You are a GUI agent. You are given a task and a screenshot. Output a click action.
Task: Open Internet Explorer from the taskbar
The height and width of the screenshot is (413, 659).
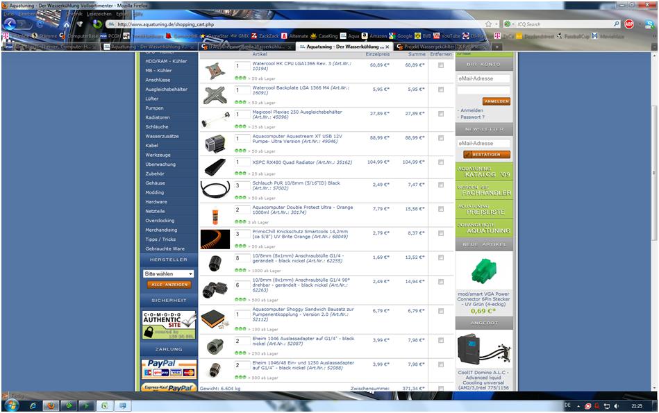pyautogui.click(x=33, y=406)
